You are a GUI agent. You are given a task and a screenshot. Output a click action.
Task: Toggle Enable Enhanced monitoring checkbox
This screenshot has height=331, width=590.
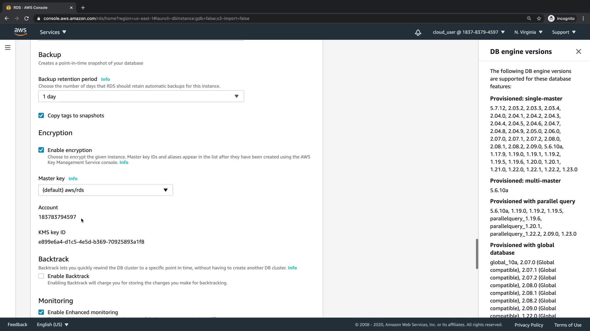pyautogui.click(x=41, y=312)
